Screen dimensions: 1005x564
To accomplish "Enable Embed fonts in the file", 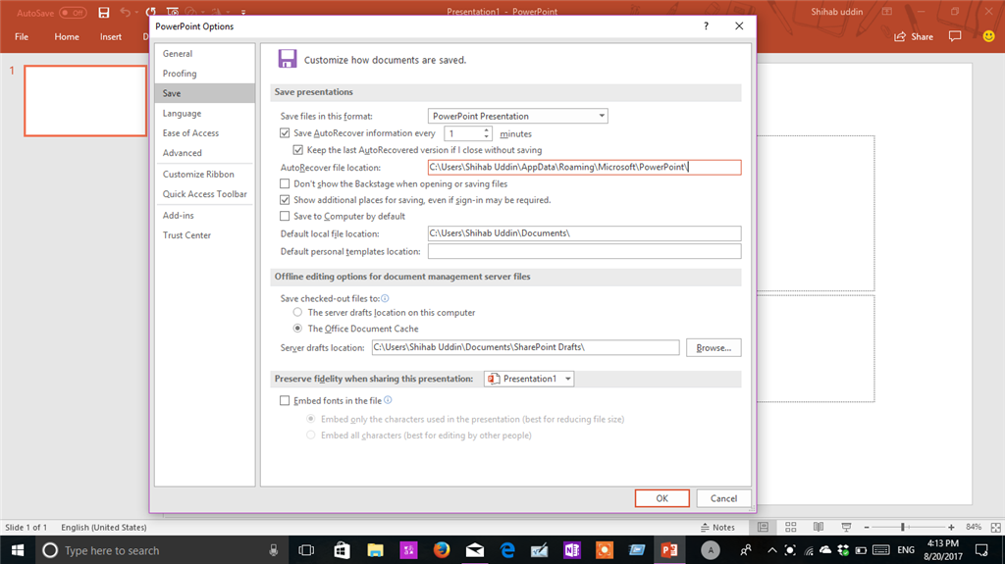I will click(x=285, y=400).
